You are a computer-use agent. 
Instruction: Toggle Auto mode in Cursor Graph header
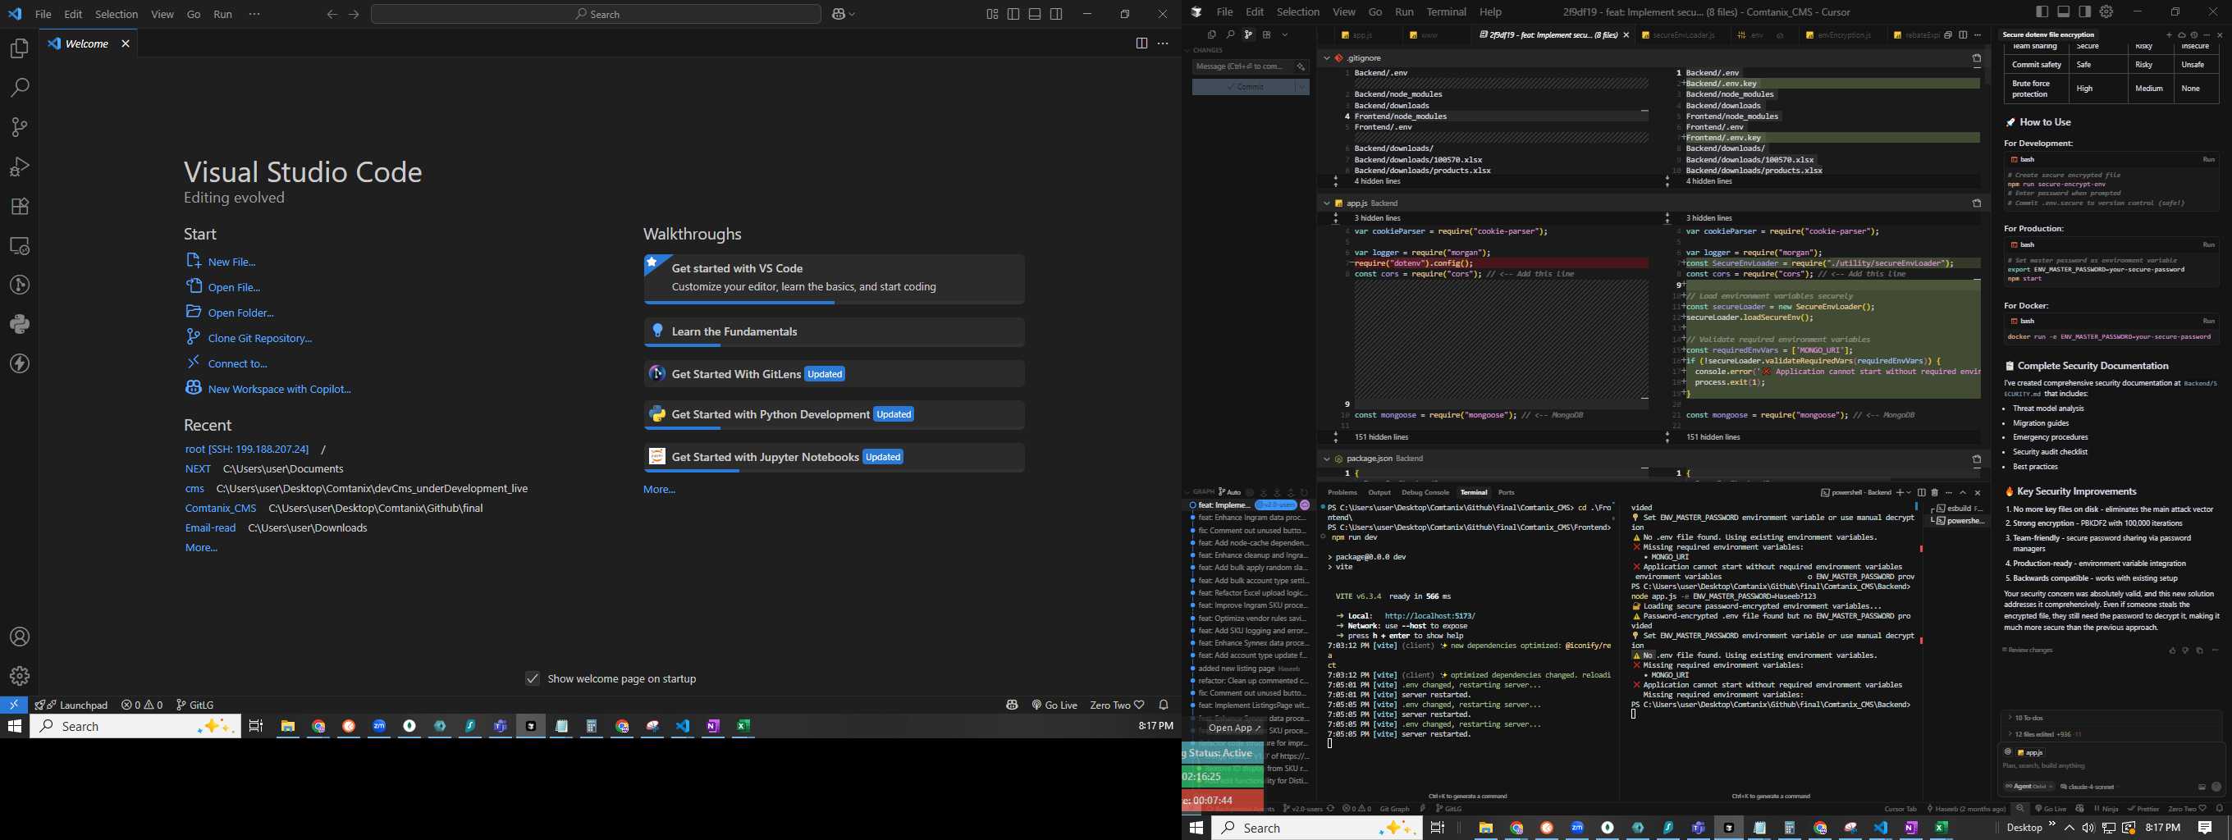click(1229, 493)
